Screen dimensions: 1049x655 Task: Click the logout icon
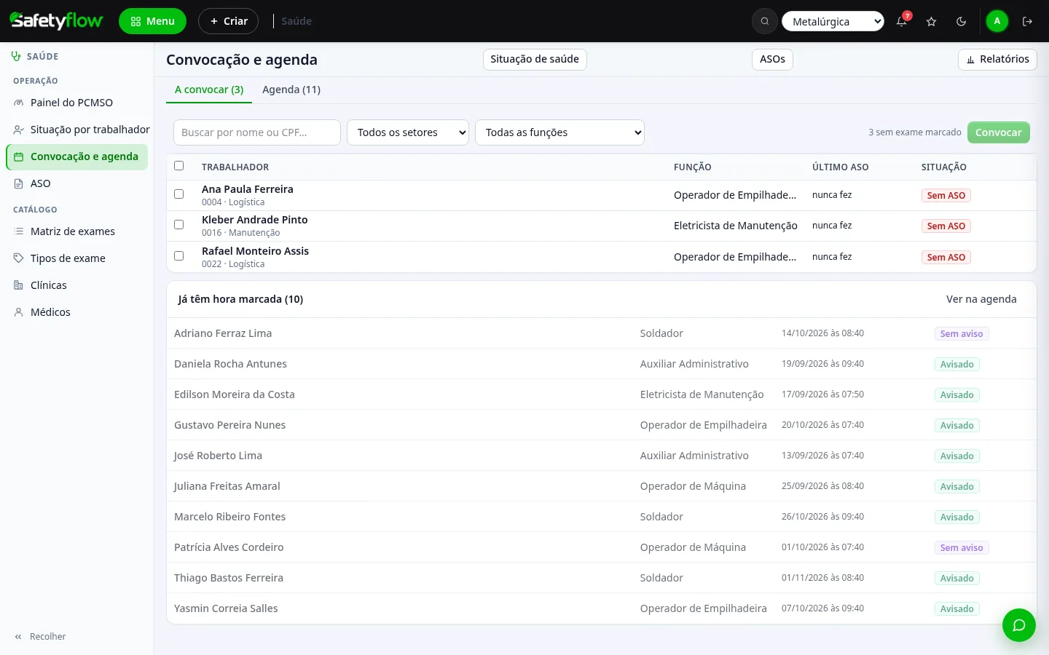pyautogui.click(x=1027, y=21)
